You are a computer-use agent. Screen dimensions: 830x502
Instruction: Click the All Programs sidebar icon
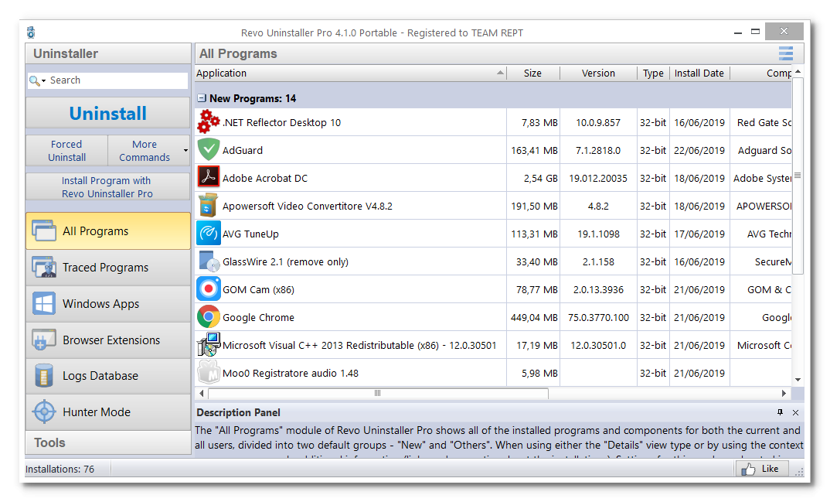point(44,231)
